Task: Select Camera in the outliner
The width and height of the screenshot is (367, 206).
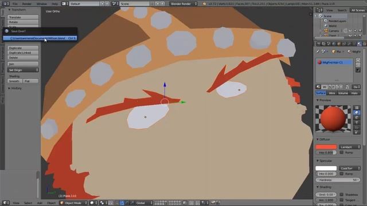Action: pos(334,30)
